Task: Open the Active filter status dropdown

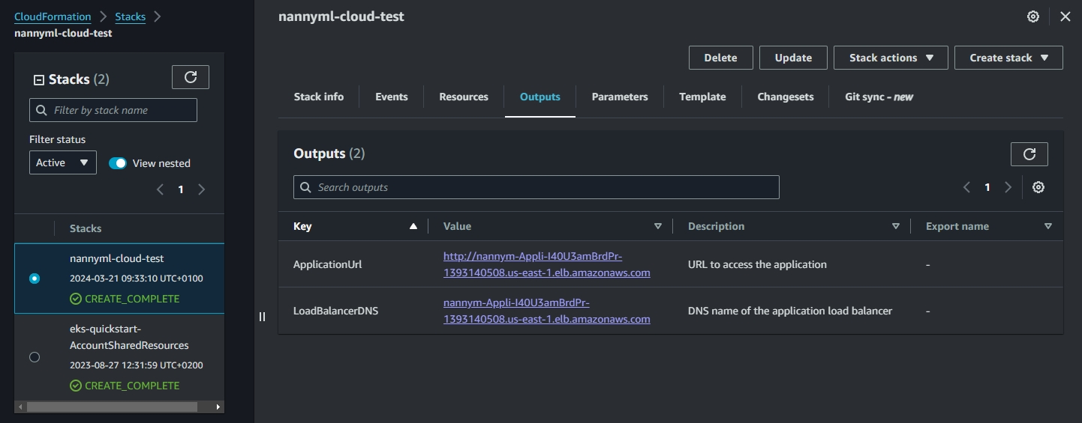Action: click(x=62, y=162)
